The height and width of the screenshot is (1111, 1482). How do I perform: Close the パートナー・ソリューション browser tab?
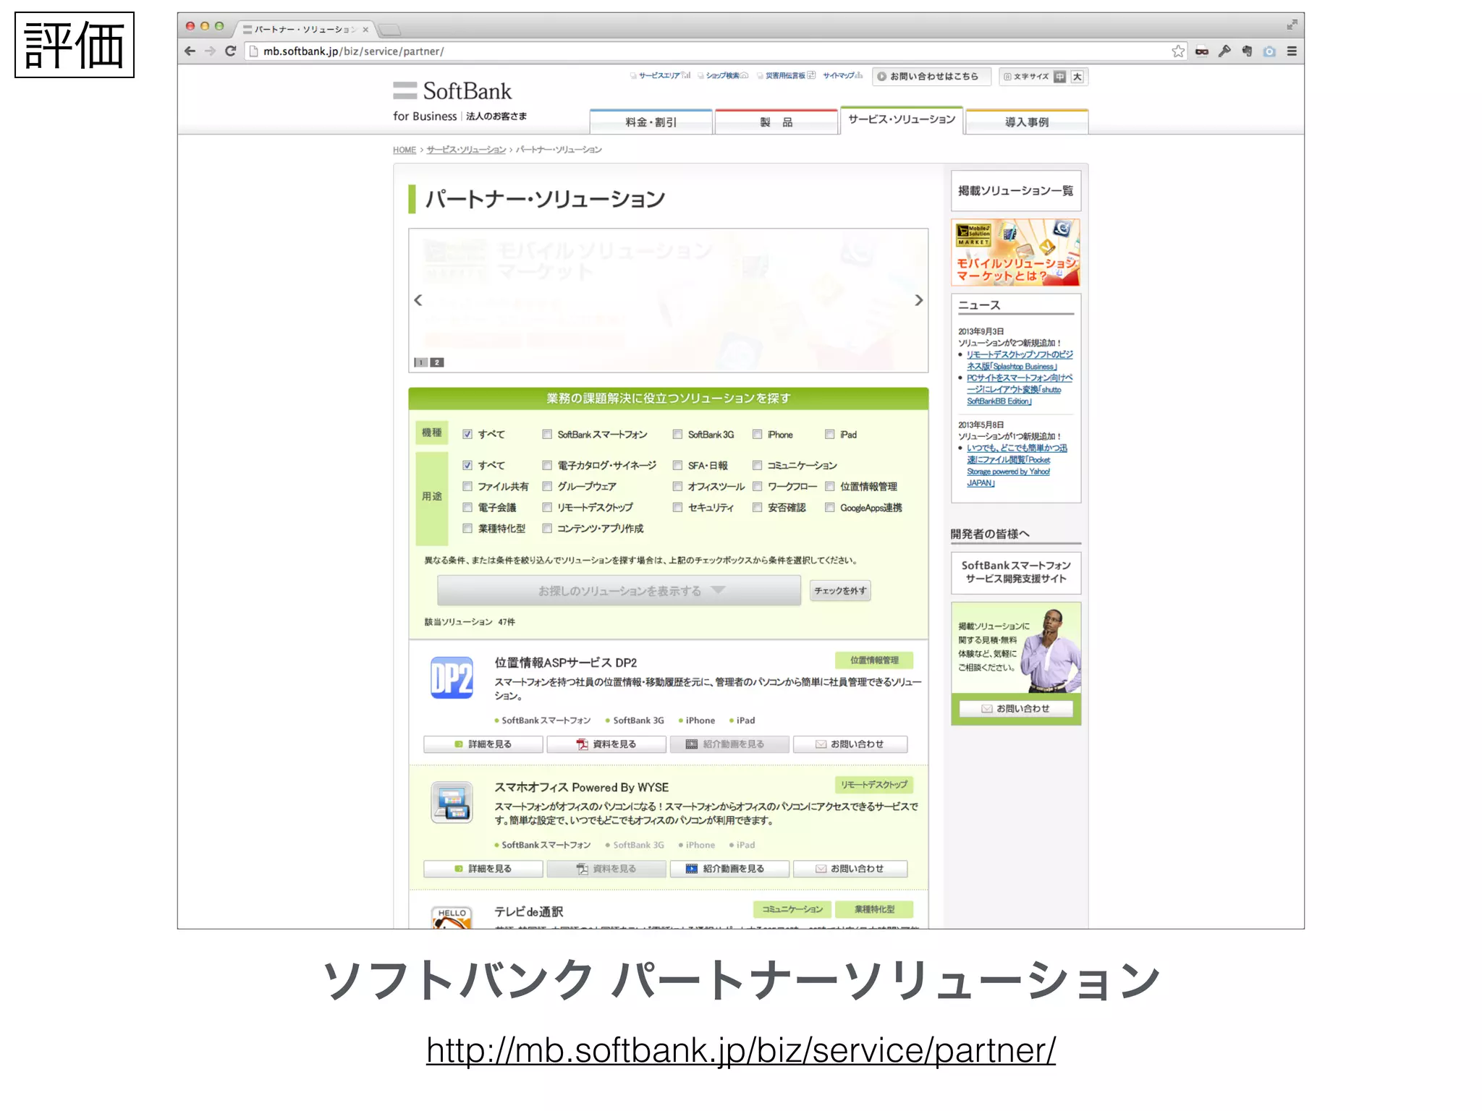pyautogui.click(x=365, y=30)
